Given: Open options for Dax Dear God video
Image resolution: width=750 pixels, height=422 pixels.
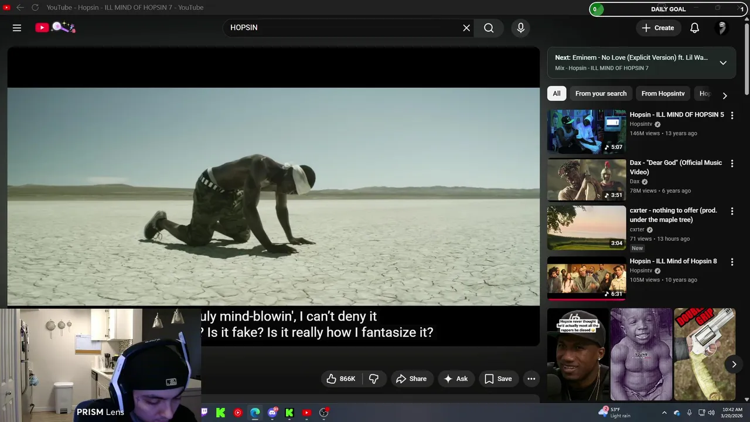Looking at the screenshot, I should point(732,164).
